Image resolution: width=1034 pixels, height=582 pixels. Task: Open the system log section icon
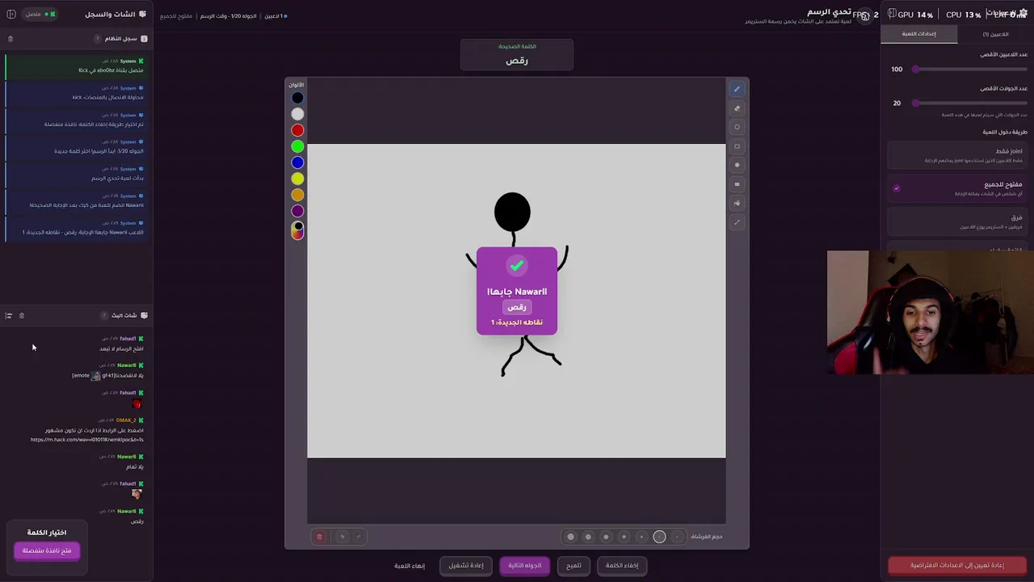tap(144, 39)
